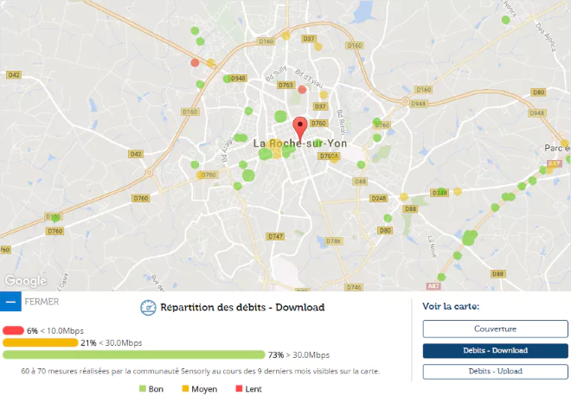This screenshot has width=571, height=396.
Task: Click the orange Moyen legend square
Action: pyautogui.click(x=185, y=389)
